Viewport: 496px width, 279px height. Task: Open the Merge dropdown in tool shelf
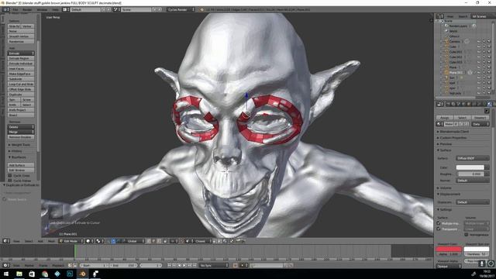(x=21, y=132)
